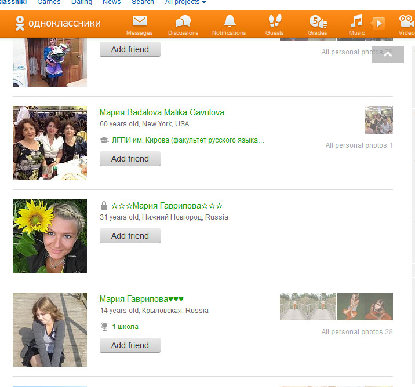
Task: Open the sunflower profile photo thumbnail
Action: pos(50,236)
